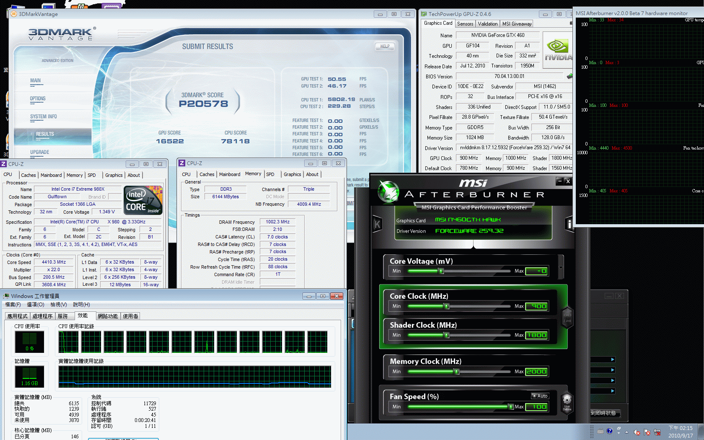Expand the Core Voltage dropdown arrow
The width and height of the screenshot is (704, 440).
coord(561,267)
